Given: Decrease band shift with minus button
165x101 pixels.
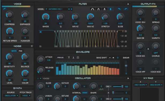Looking at the screenshot, I should point(110,58).
